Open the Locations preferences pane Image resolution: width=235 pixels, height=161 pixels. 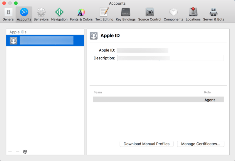(193, 14)
